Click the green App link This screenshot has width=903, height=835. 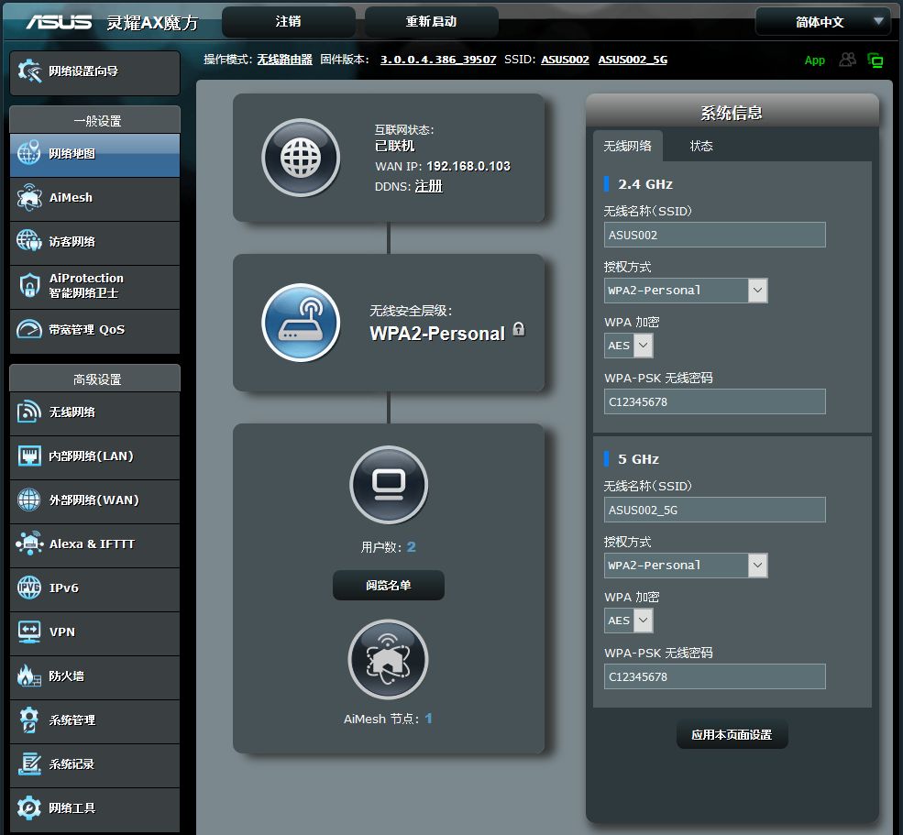pyautogui.click(x=814, y=60)
